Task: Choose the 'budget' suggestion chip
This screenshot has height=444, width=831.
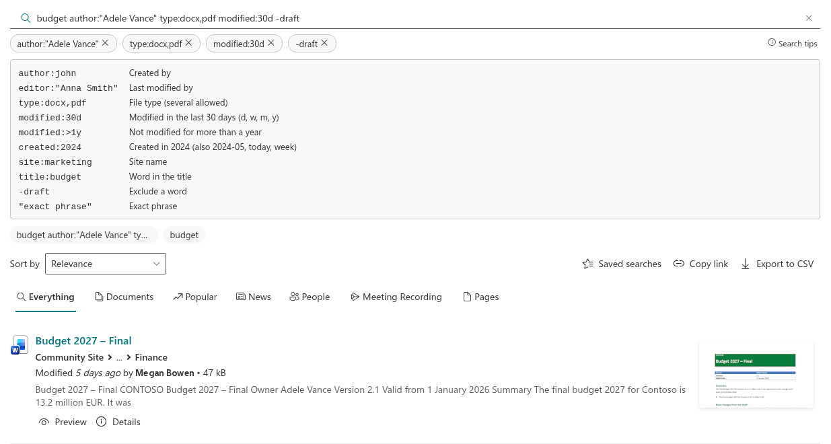Action: click(x=184, y=235)
